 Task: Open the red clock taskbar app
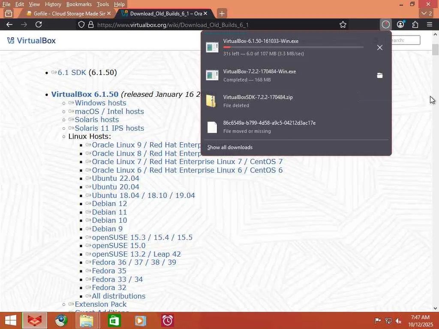(168, 320)
